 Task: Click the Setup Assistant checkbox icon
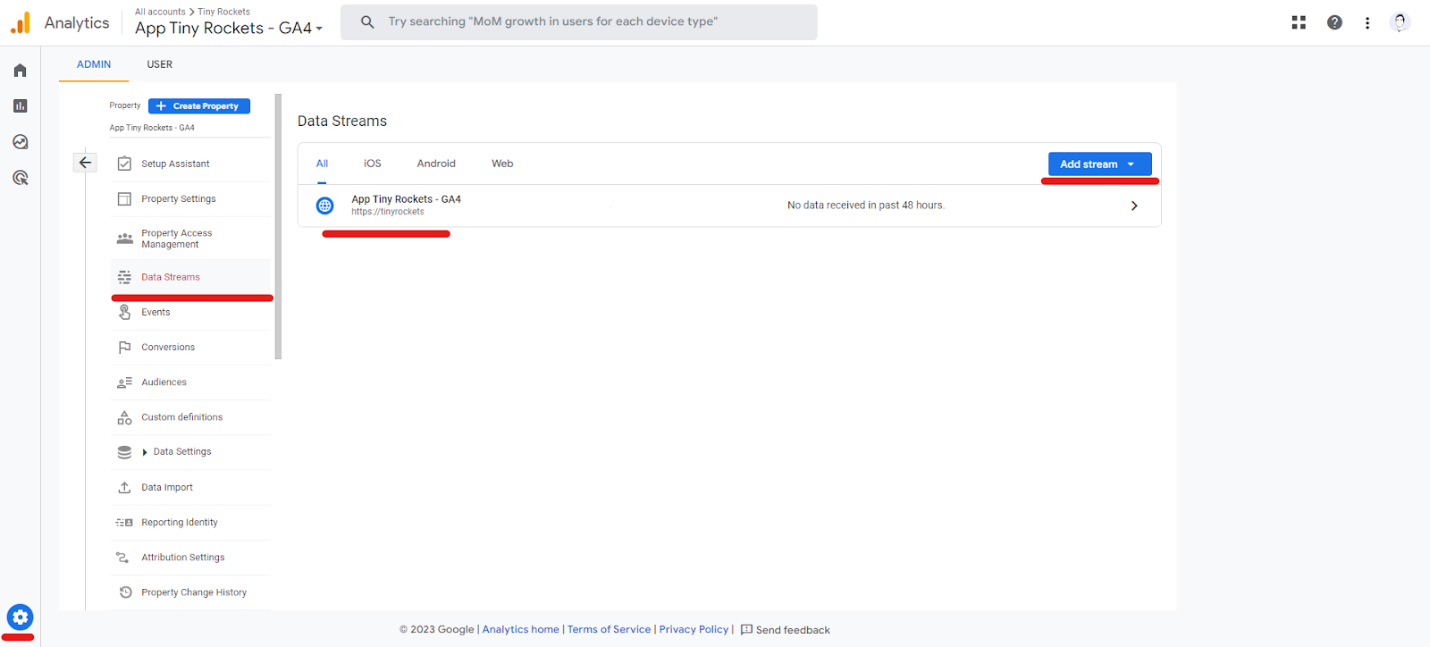tap(124, 164)
